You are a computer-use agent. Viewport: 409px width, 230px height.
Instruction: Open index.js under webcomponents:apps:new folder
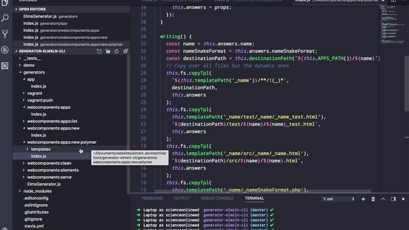(x=38, y=135)
